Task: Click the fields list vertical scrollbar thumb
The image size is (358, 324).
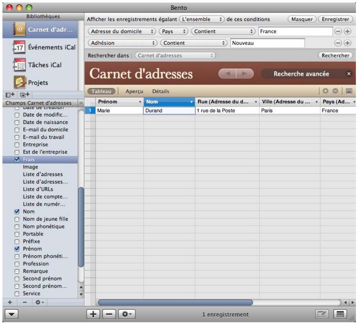Action: click(x=81, y=227)
